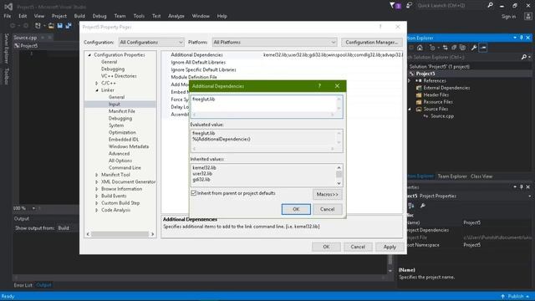Screen dimensions: 535x301
Task: Switch to the Team Explorer tab
Action: (452, 176)
